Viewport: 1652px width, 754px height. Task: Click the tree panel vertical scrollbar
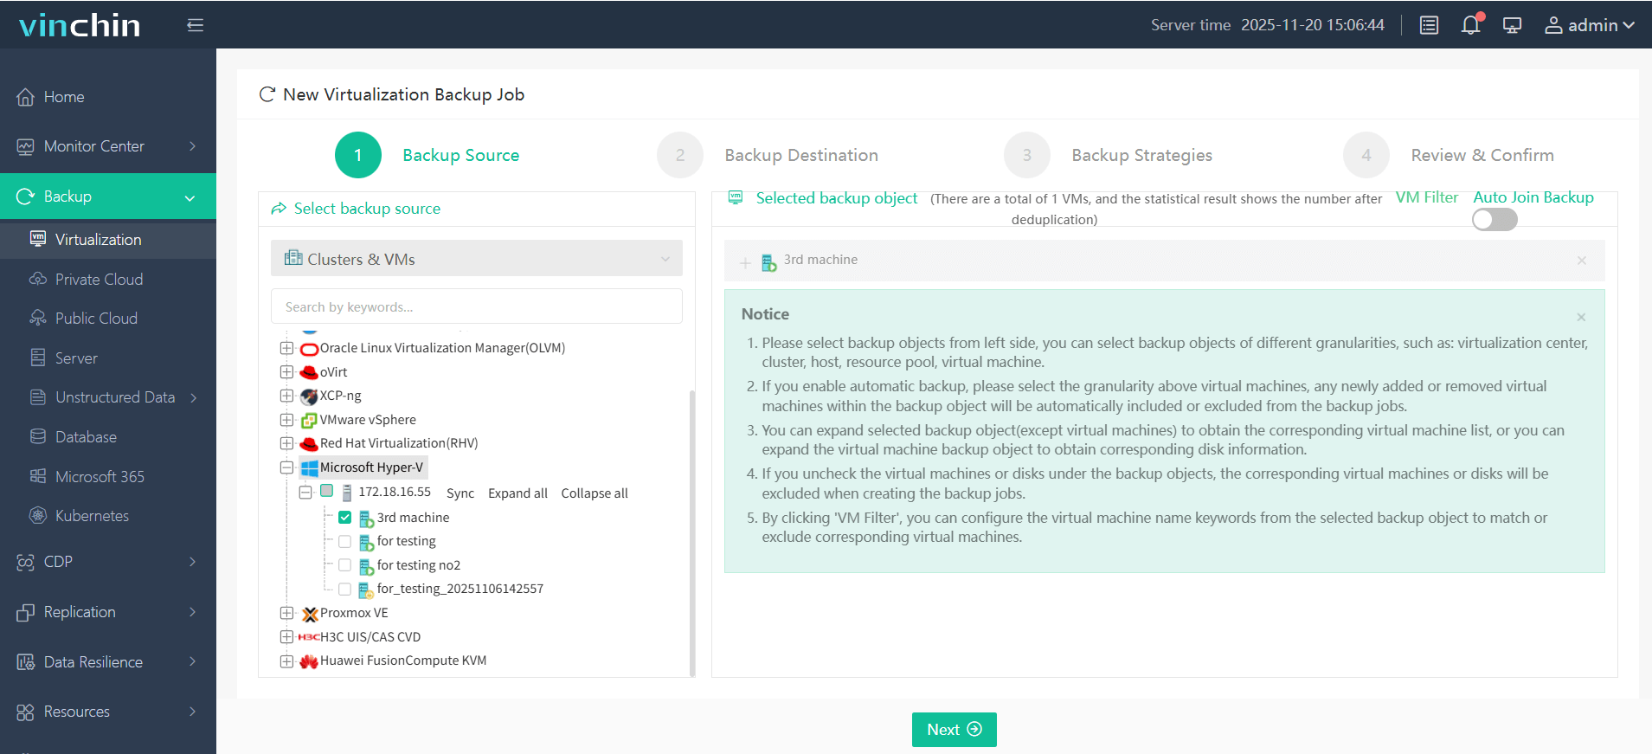(692, 532)
